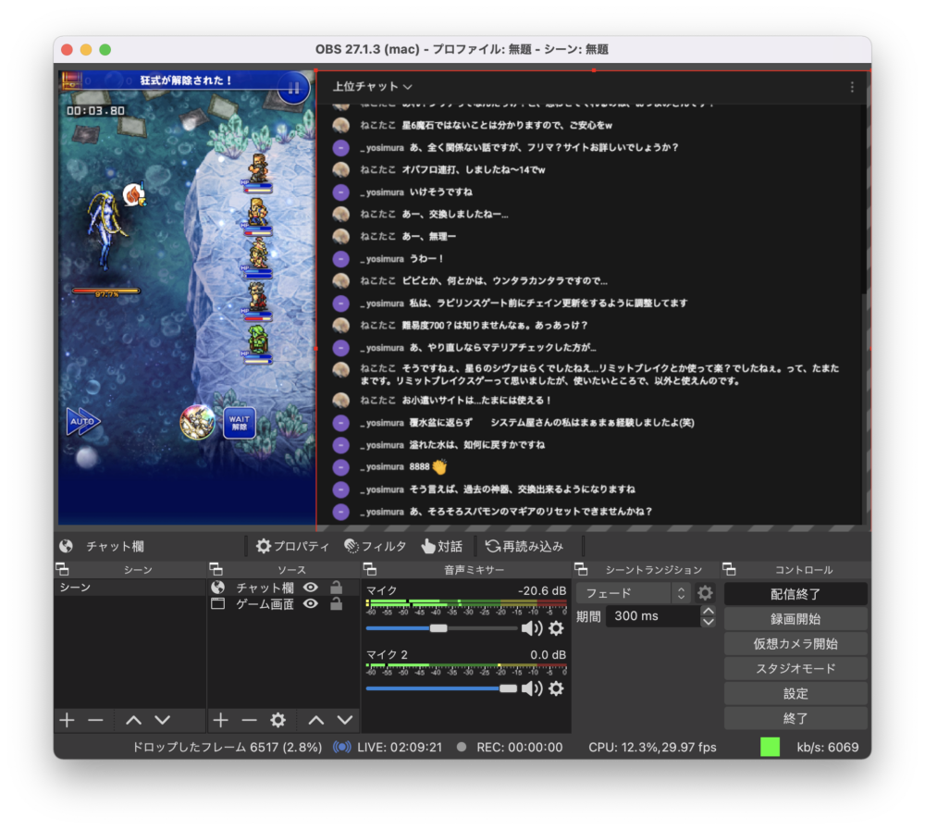Click the browser globe icon of チャット欄 source row
The height and width of the screenshot is (830, 925).
point(218,588)
